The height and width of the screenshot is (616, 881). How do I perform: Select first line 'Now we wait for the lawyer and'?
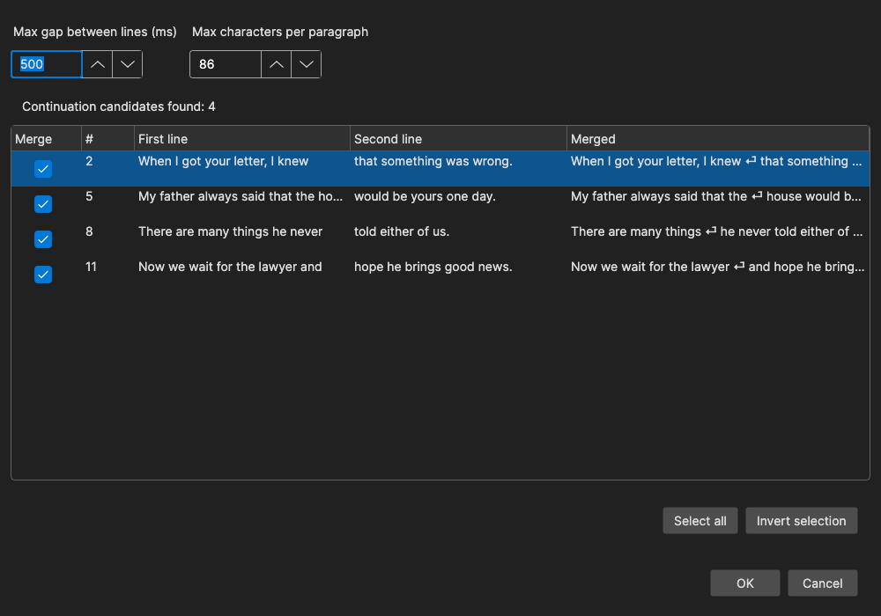click(230, 267)
